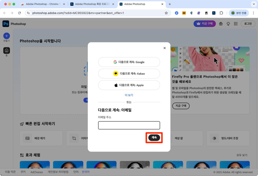The image size is (258, 176).
Task: Reload the page
Action: pyautogui.click(x=19, y=13)
